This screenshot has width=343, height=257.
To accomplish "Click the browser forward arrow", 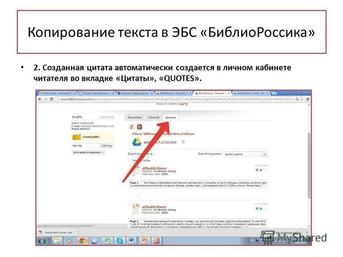I will coord(46,99).
